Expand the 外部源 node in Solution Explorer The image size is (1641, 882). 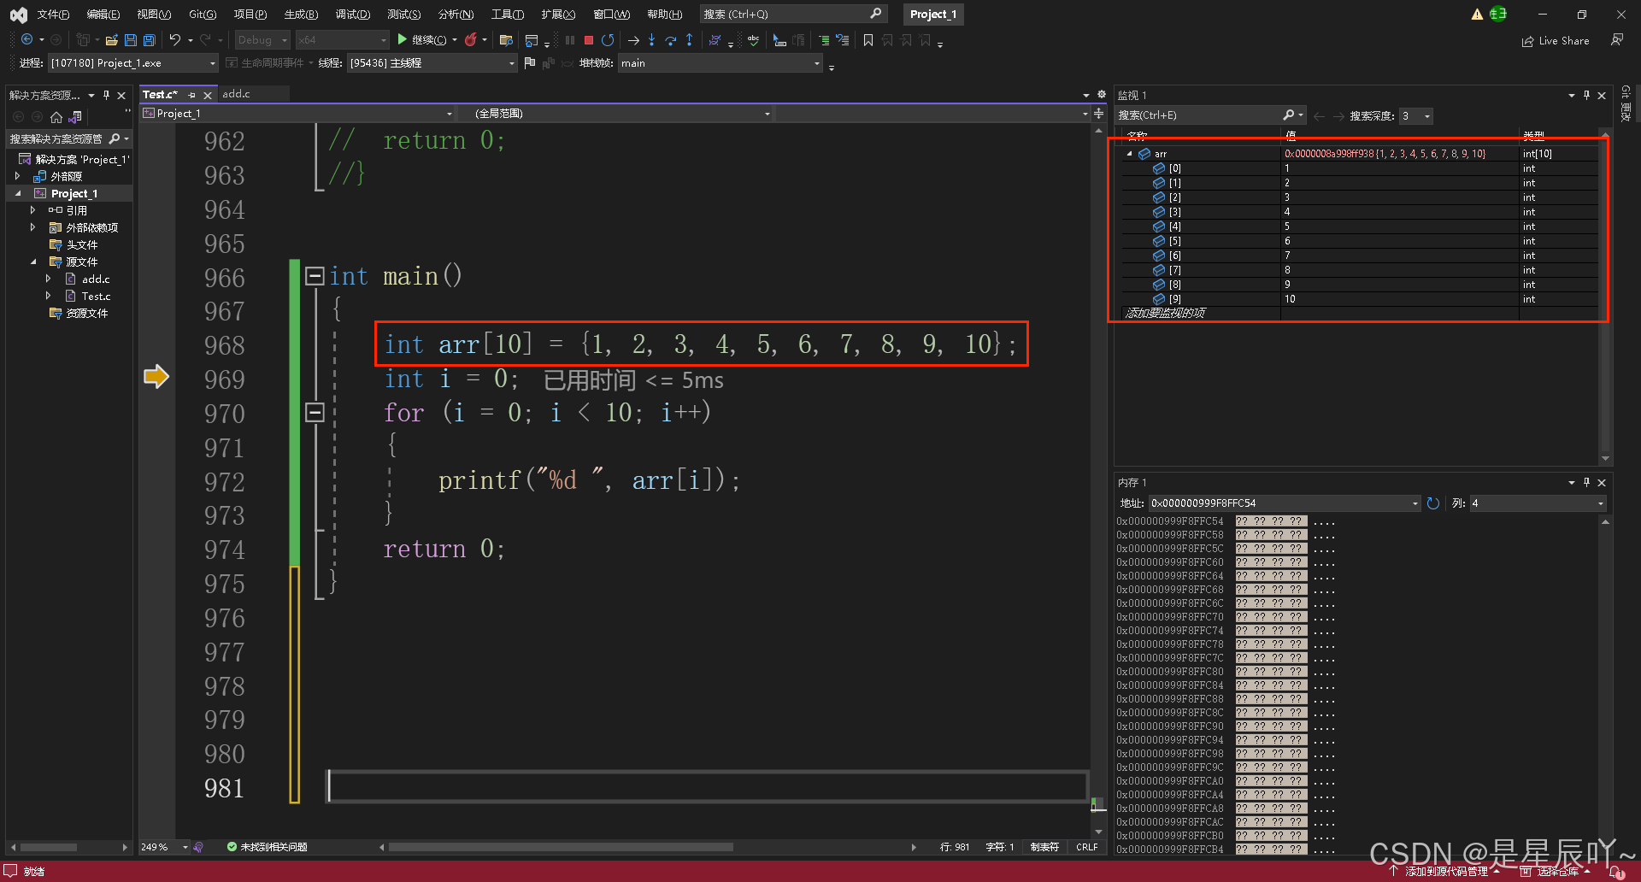click(17, 176)
